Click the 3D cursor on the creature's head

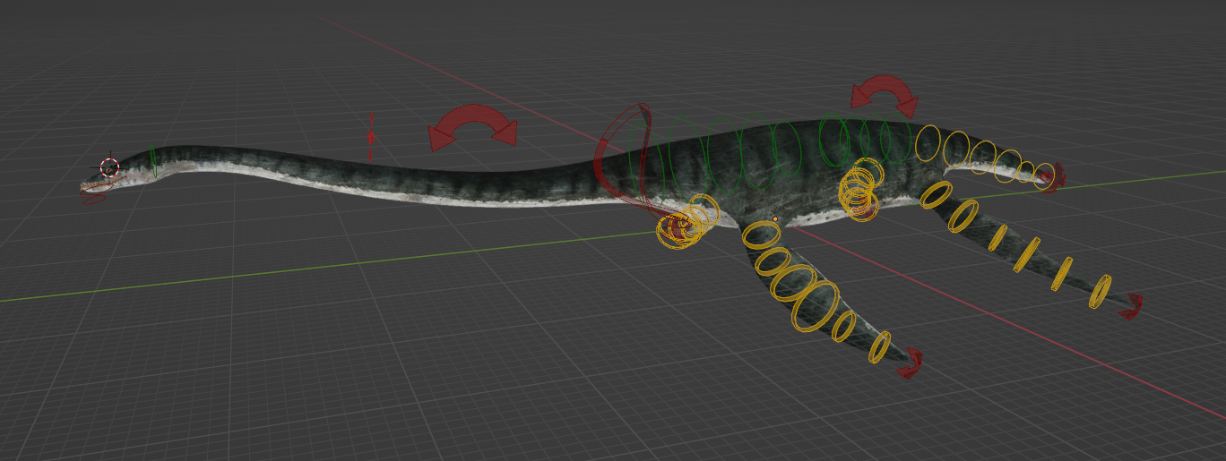(x=109, y=167)
